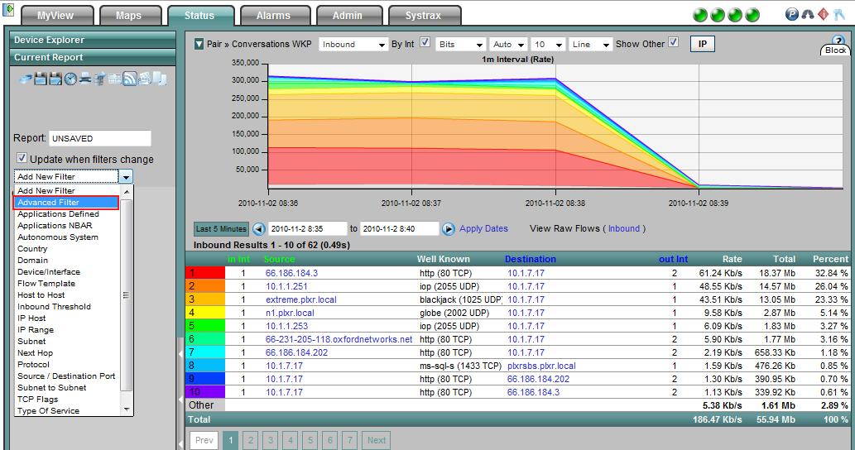Click the table grid export icon

pos(114,79)
